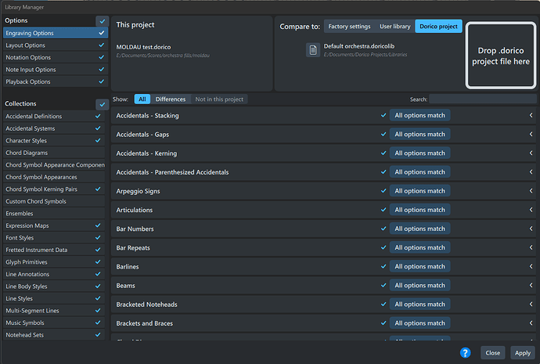Screen dimensions: 540x364
Task: Select Line Annotations collection
Action: pyautogui.click(x=54, y=274)
